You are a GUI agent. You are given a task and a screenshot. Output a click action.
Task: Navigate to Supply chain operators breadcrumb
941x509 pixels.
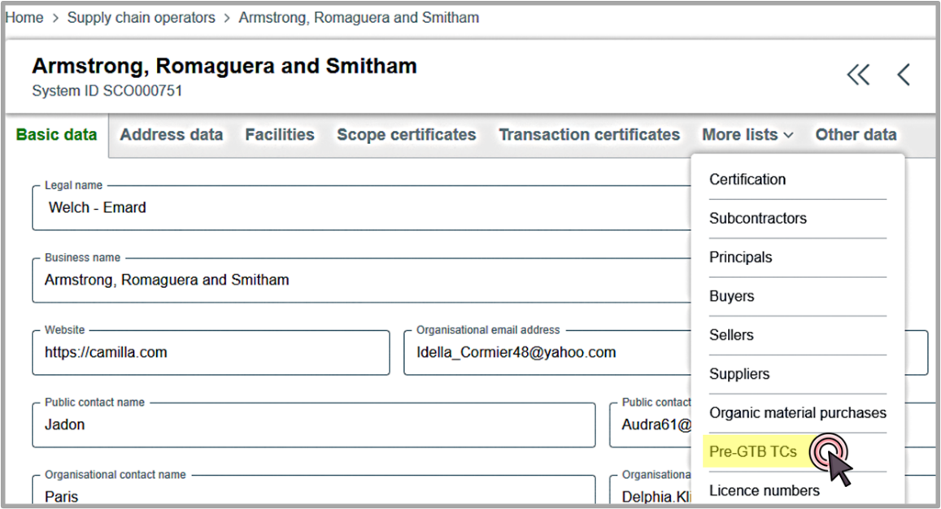(x=141, y=17)
